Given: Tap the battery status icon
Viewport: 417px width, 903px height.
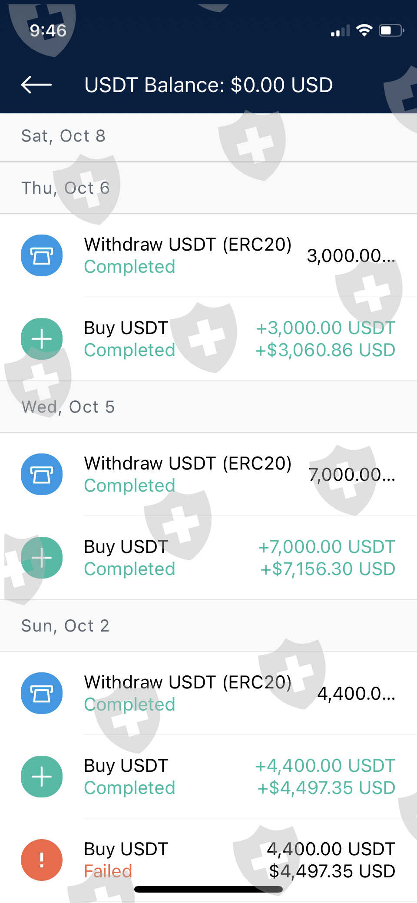Looking at the screenshot, I should (391, 30).
